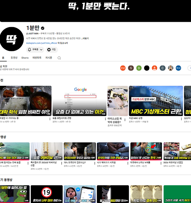Open the 동영상 tab

click(x=14, y=58)
